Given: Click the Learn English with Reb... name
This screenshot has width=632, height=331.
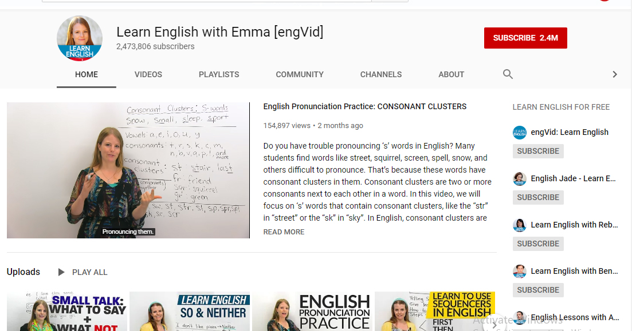Looking at the screenshot, I should (x=574, y=225).
